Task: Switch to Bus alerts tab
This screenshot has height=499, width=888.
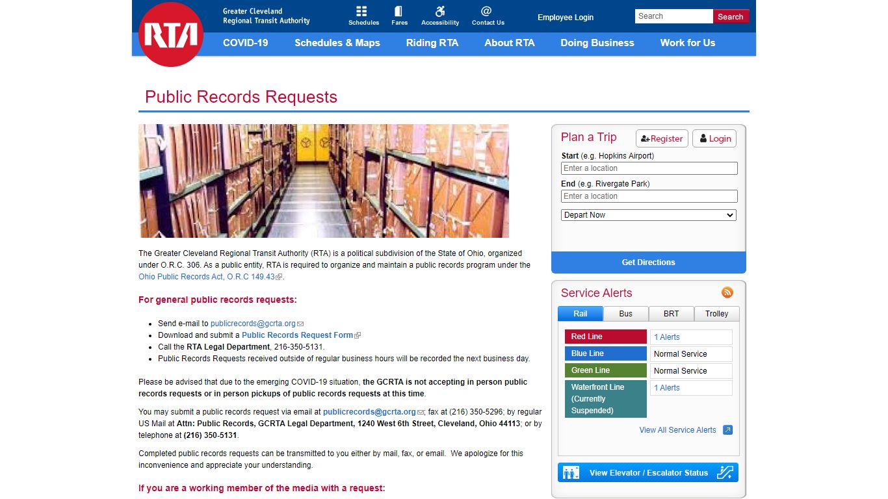Action: tap(626, 314)
